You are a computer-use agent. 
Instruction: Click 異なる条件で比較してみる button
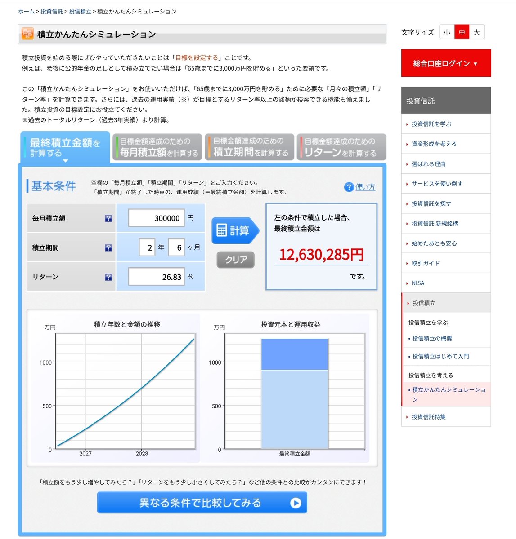pos(202,503)
